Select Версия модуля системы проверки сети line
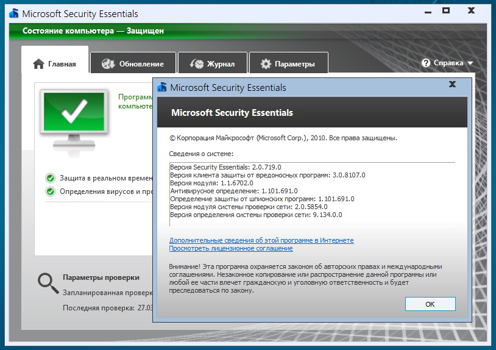The width and height of the screenshot is (496, 350). (249, 207)
